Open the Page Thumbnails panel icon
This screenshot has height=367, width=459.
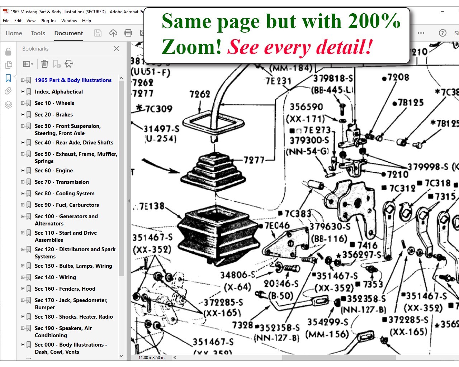(x=8, y=65)
